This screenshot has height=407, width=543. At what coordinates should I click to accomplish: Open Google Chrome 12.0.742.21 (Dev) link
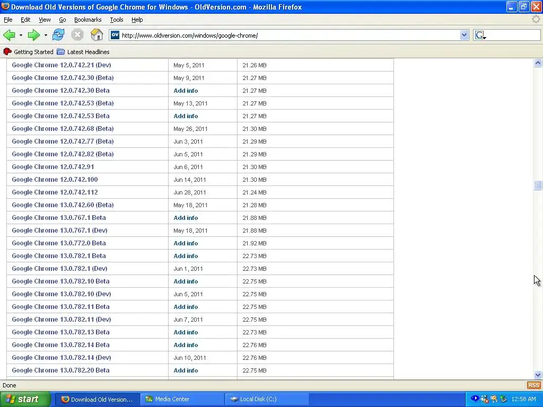point(62,65)
